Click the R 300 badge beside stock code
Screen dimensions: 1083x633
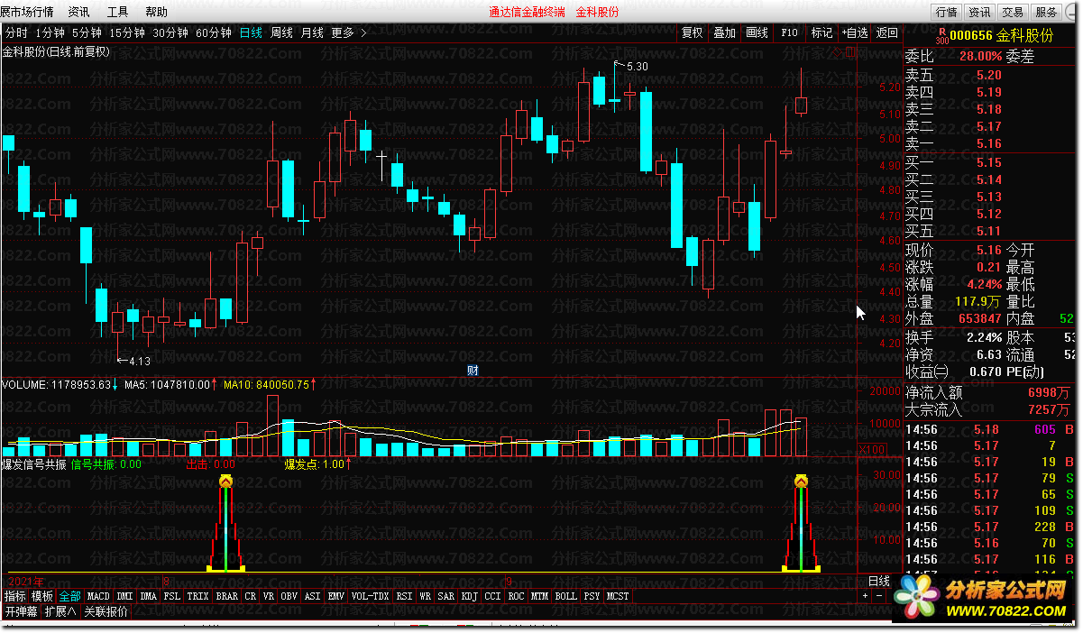[941, 34]
